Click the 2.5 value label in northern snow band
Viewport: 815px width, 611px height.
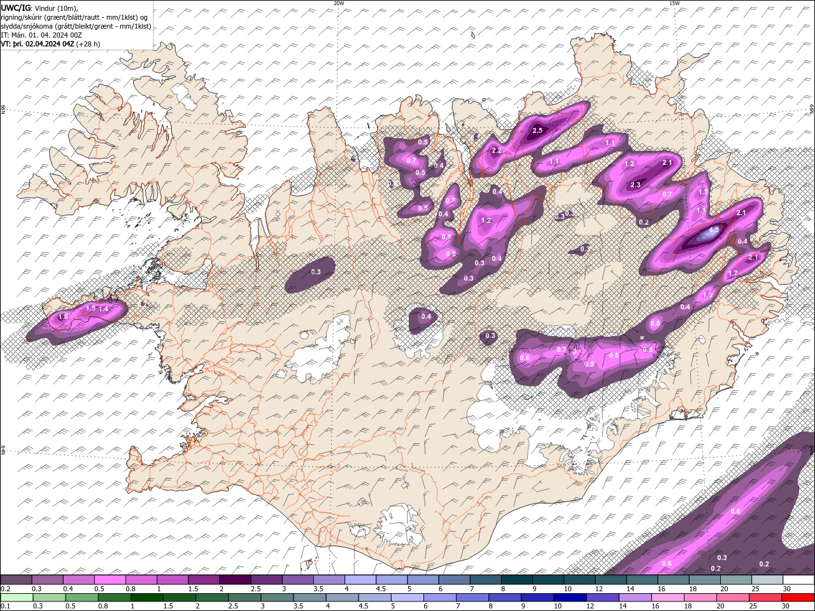click(x=537, y=130)
